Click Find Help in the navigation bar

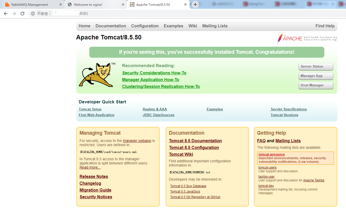(325, 26)
